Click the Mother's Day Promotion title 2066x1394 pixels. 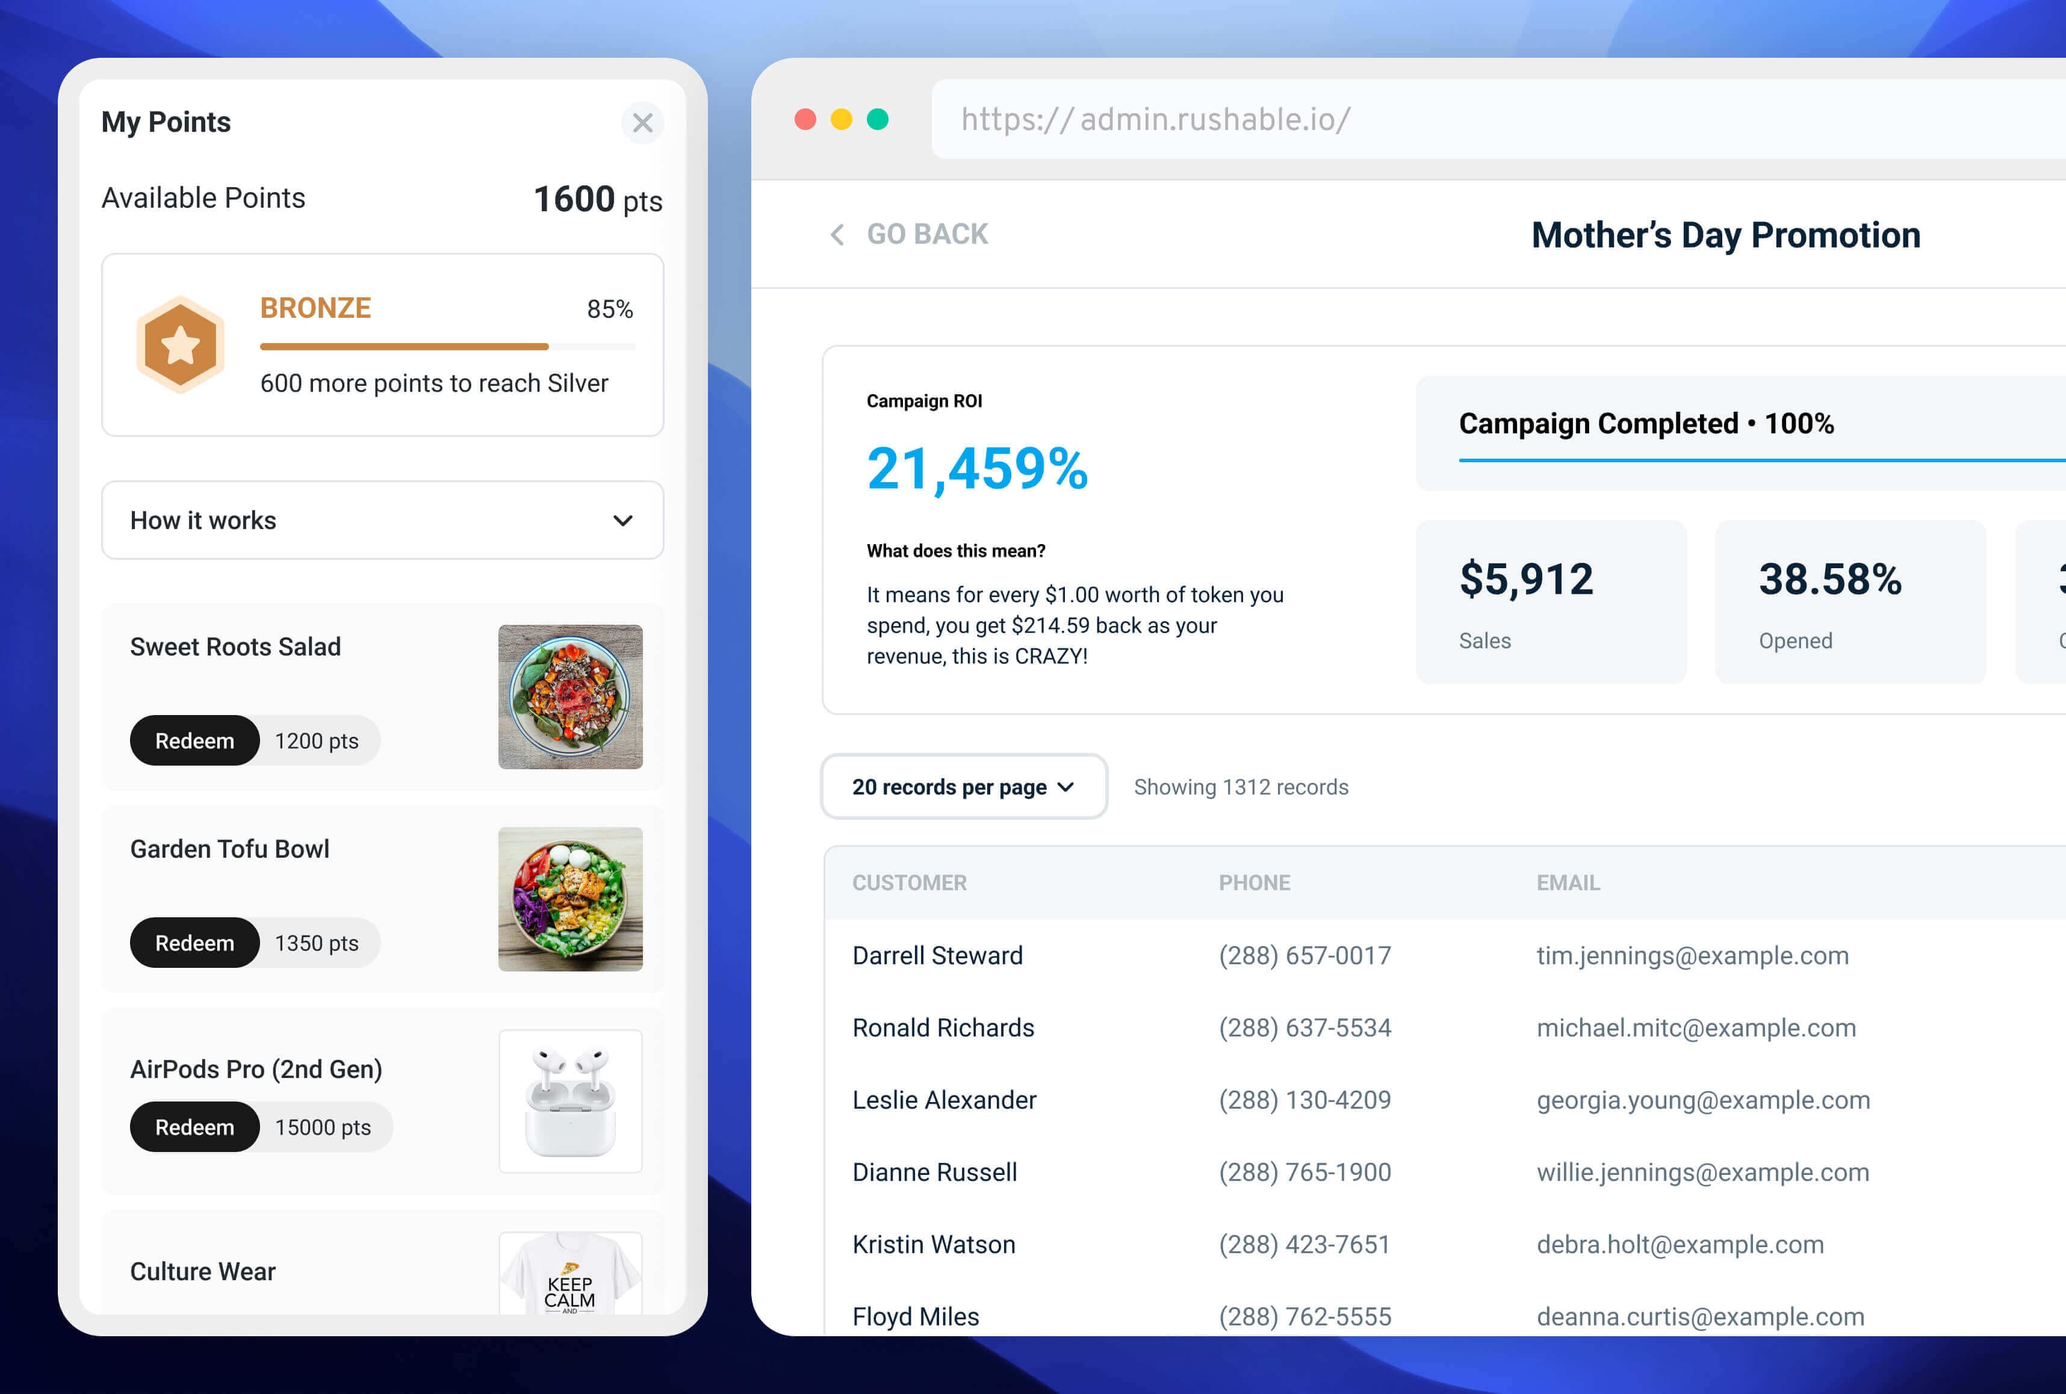(x=1725, y=235)
